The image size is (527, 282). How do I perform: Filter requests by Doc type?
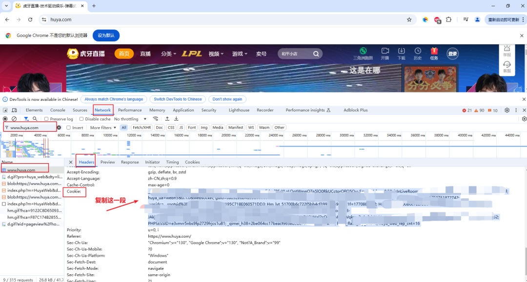click(159, 128)
